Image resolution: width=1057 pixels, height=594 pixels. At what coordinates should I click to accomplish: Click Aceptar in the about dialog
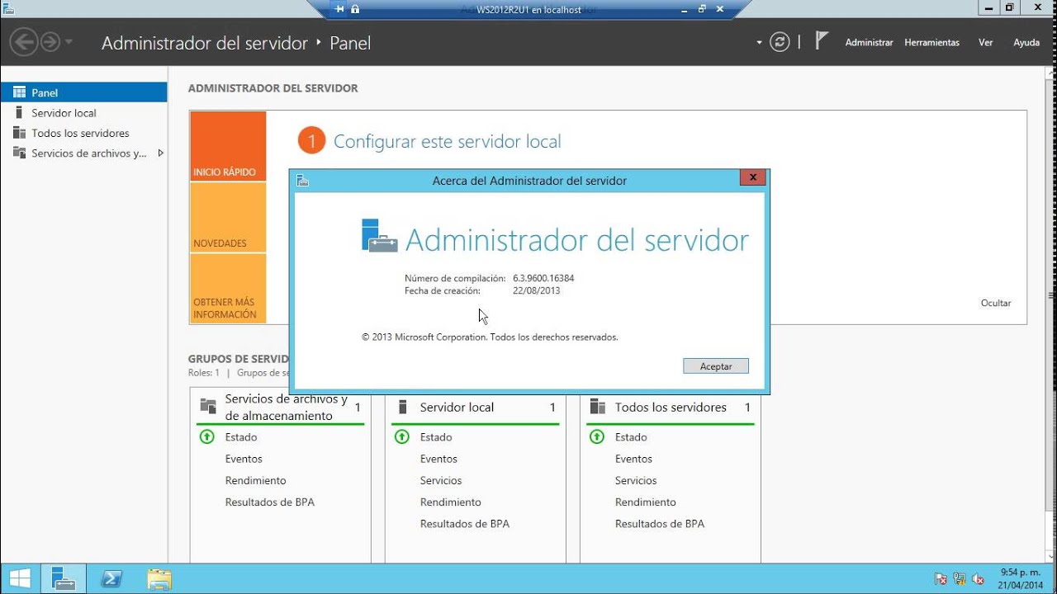[716, 366]
